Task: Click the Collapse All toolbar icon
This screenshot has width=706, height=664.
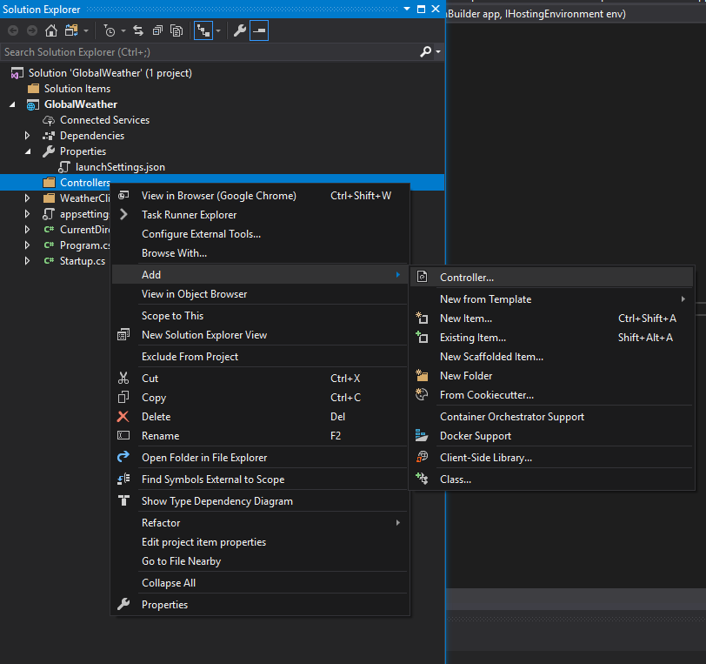Action: point(157,30)
